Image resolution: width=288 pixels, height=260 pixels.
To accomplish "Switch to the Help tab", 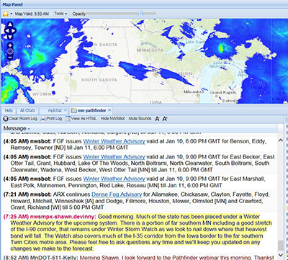I will pyautogui.click(x=9, y=110).
